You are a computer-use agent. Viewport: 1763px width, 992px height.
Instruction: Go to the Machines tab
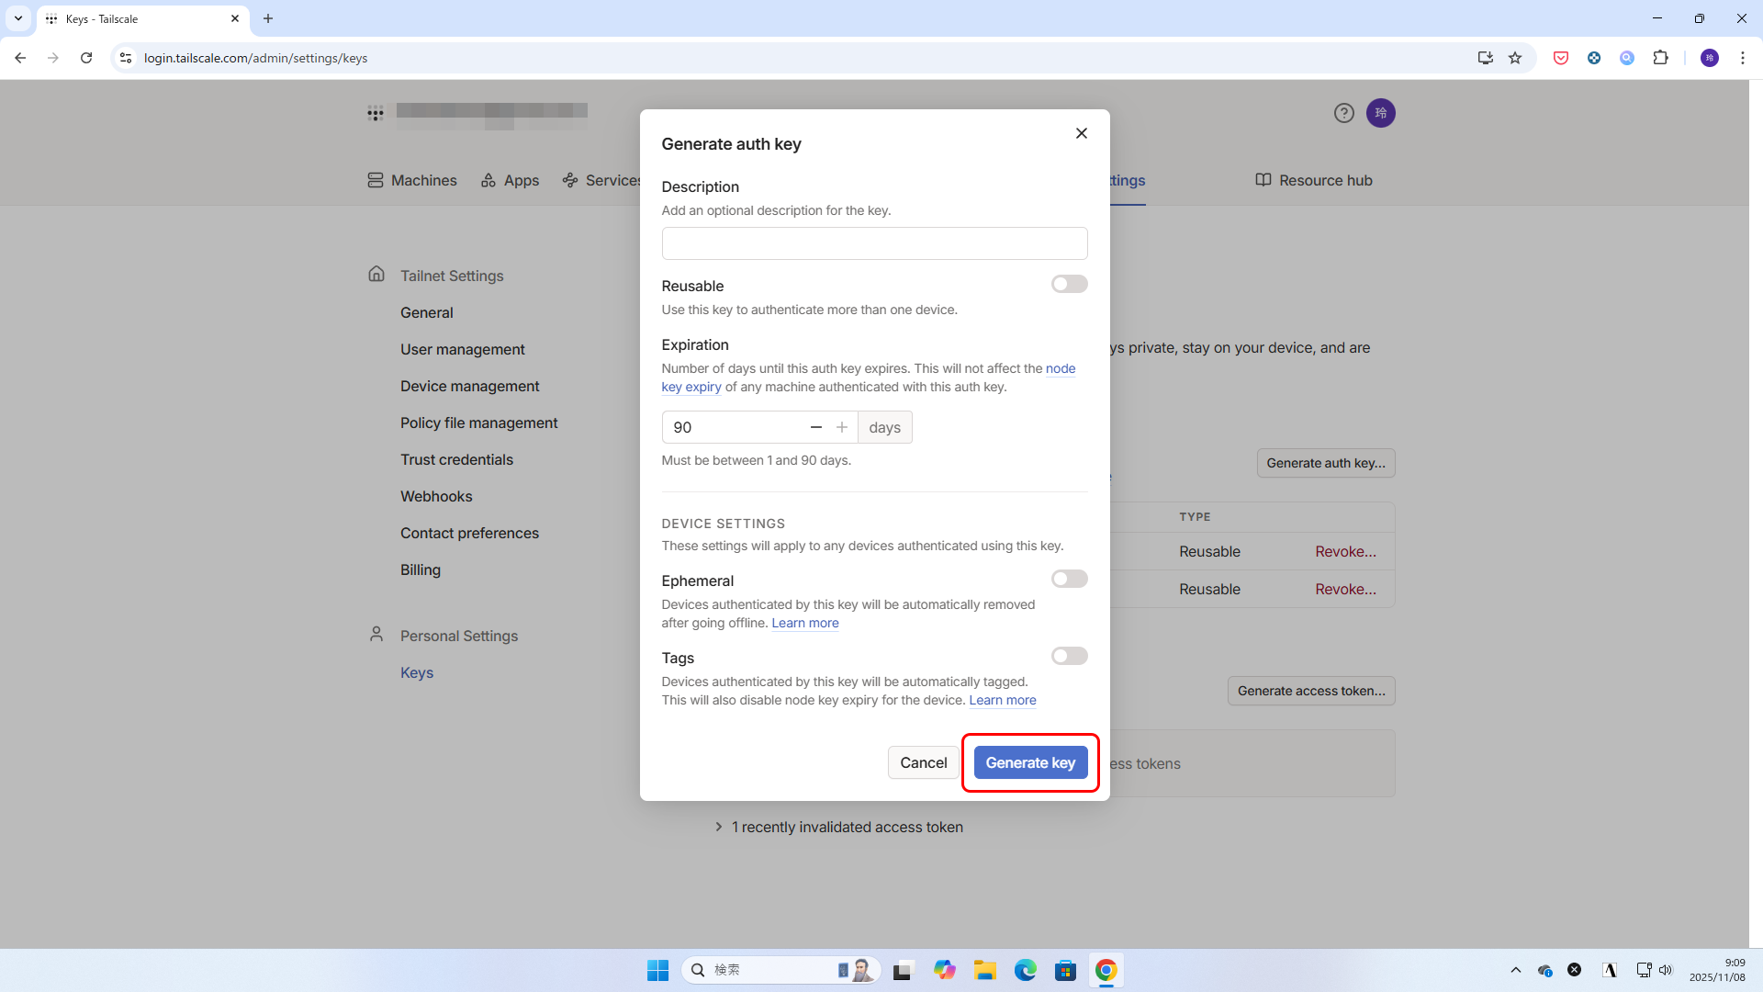pyautogui.click(x=412, y=180)
